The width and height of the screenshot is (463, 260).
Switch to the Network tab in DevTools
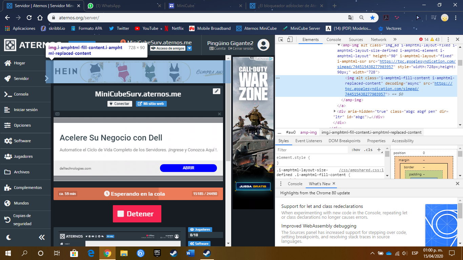coord(379,40)
